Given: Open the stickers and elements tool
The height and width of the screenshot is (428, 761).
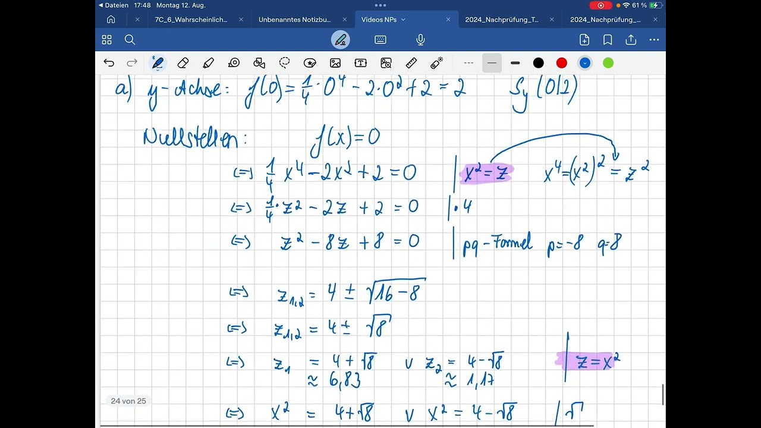Looking at the screenshot, I should pos(310,63).
